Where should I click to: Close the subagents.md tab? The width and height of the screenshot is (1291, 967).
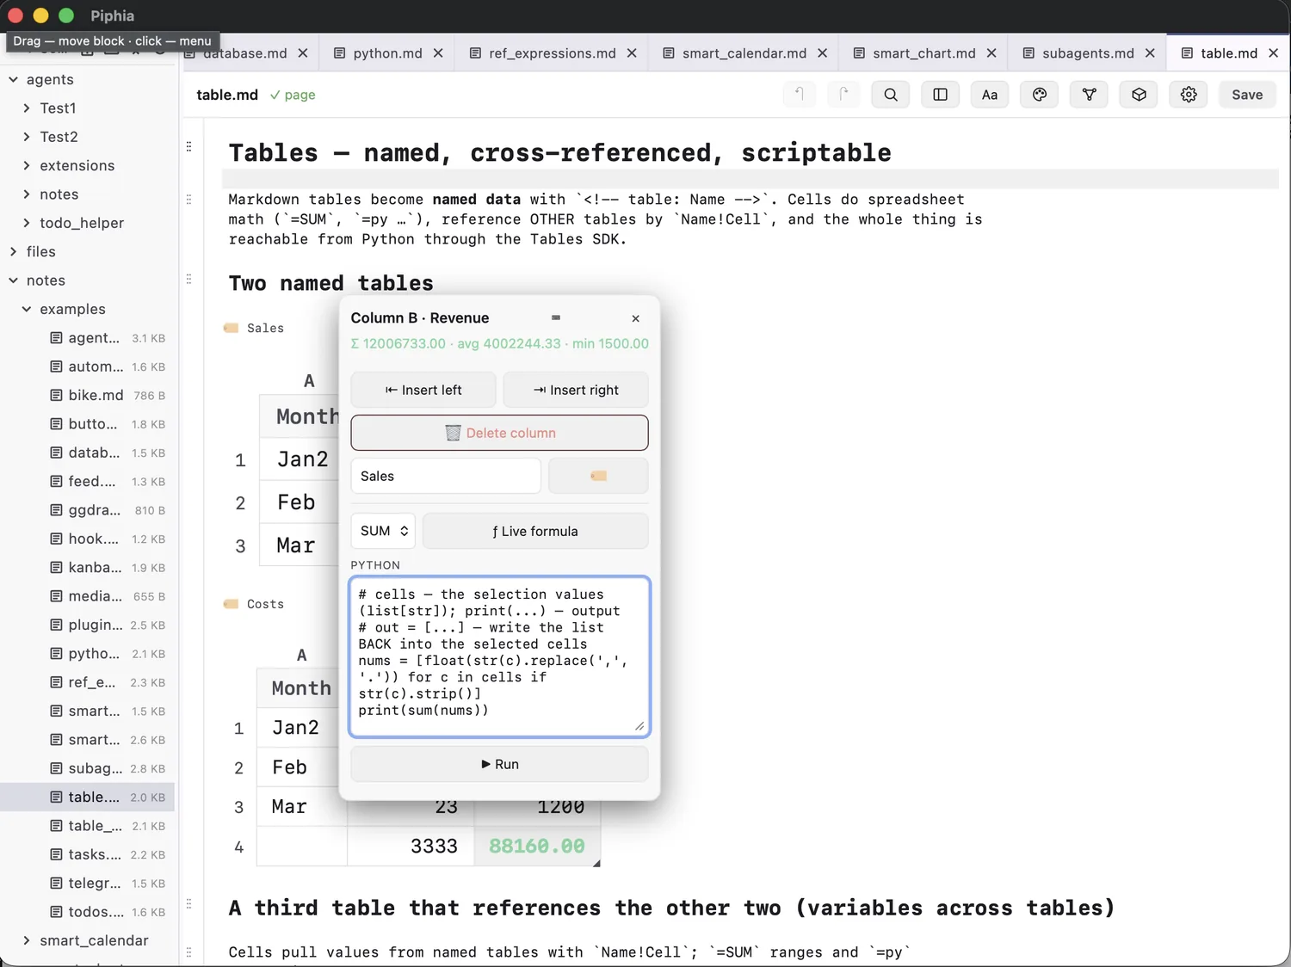coord(1150,53)
